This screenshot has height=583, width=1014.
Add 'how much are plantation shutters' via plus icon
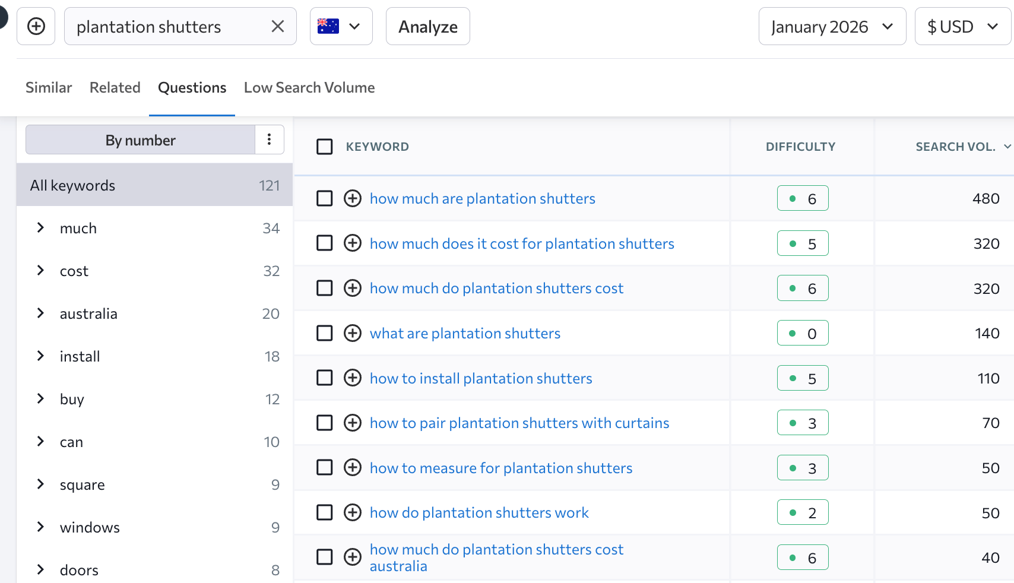click(353, 198)
